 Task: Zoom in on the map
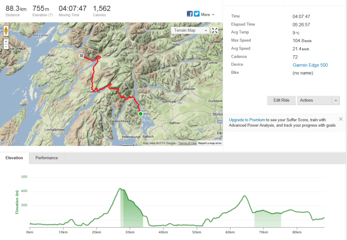tap(6, 42)
